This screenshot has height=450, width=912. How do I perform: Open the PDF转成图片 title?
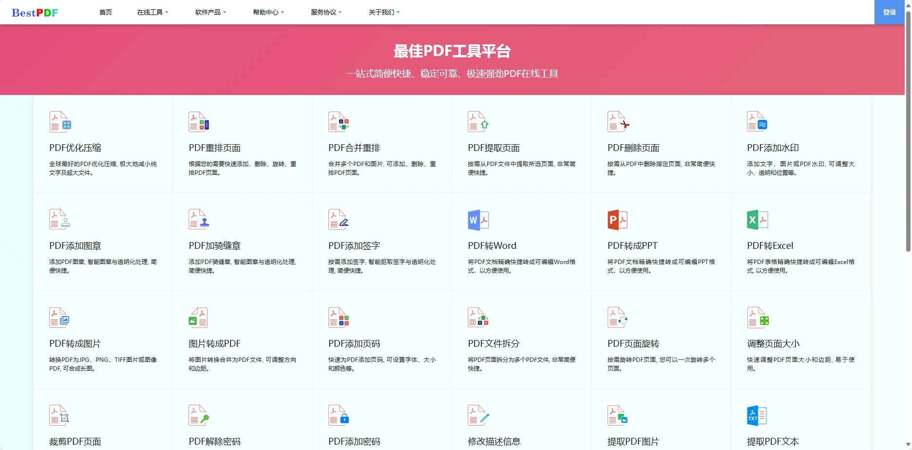coord(75,344)
